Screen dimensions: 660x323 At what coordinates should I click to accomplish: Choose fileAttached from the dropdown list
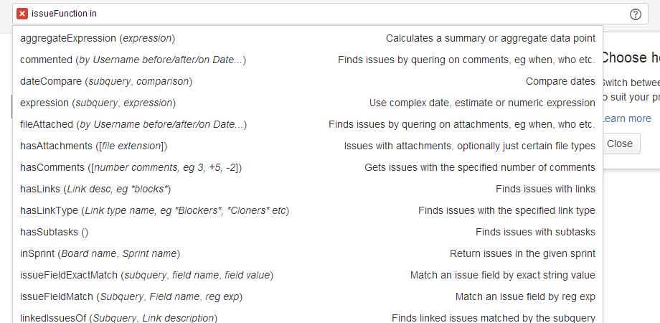(308, 124)
